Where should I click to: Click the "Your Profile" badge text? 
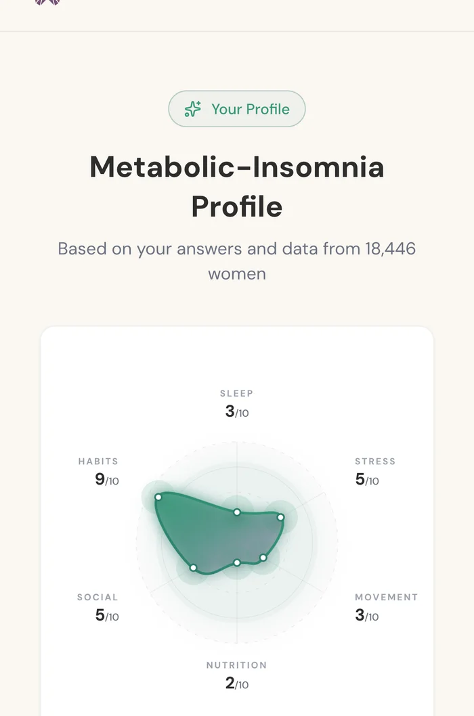point(250,109)
